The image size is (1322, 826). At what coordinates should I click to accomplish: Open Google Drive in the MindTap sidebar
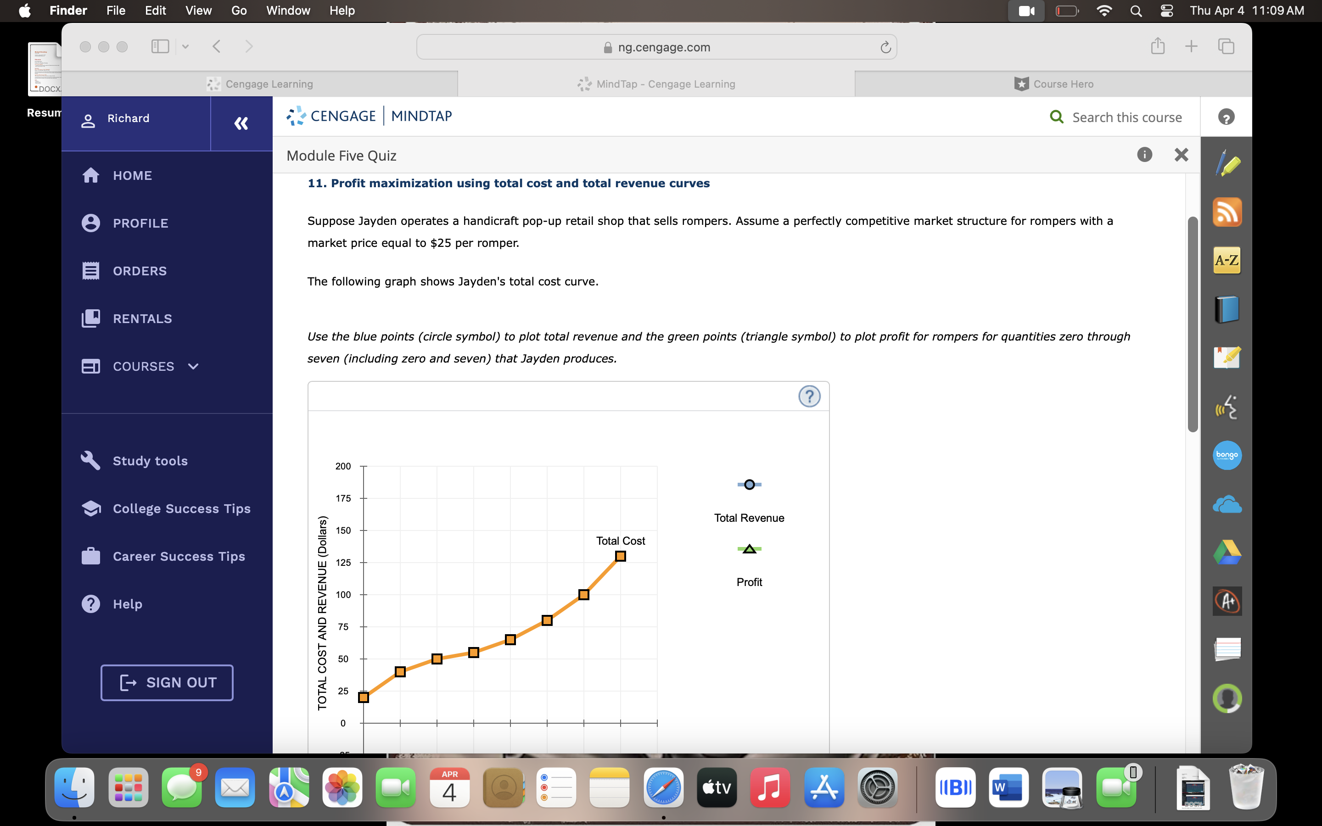(x=1227, y=552)
